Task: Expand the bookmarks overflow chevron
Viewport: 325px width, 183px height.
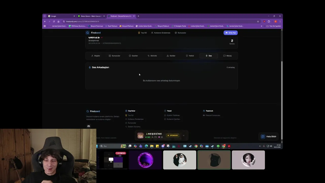Action: click(x=262, y=26)
